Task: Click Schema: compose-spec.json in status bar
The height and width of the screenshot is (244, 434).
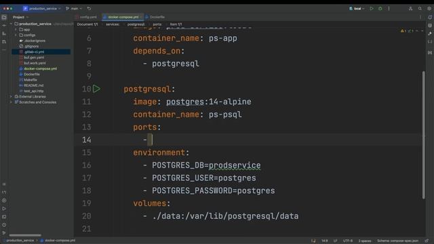Action: pyautogui.click(x=397, y=241)
